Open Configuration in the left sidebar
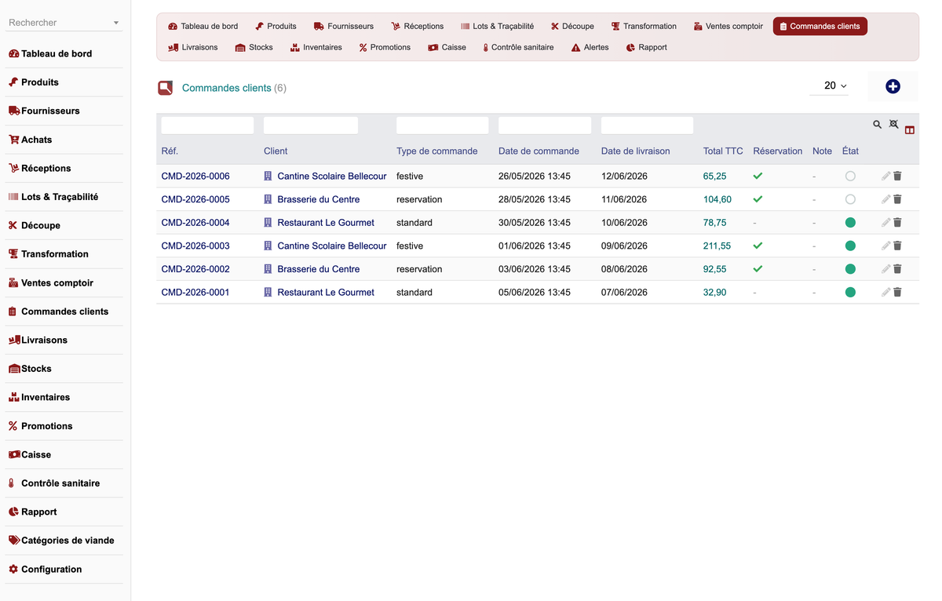Screen dimensions: 942x601 (51, 570)
